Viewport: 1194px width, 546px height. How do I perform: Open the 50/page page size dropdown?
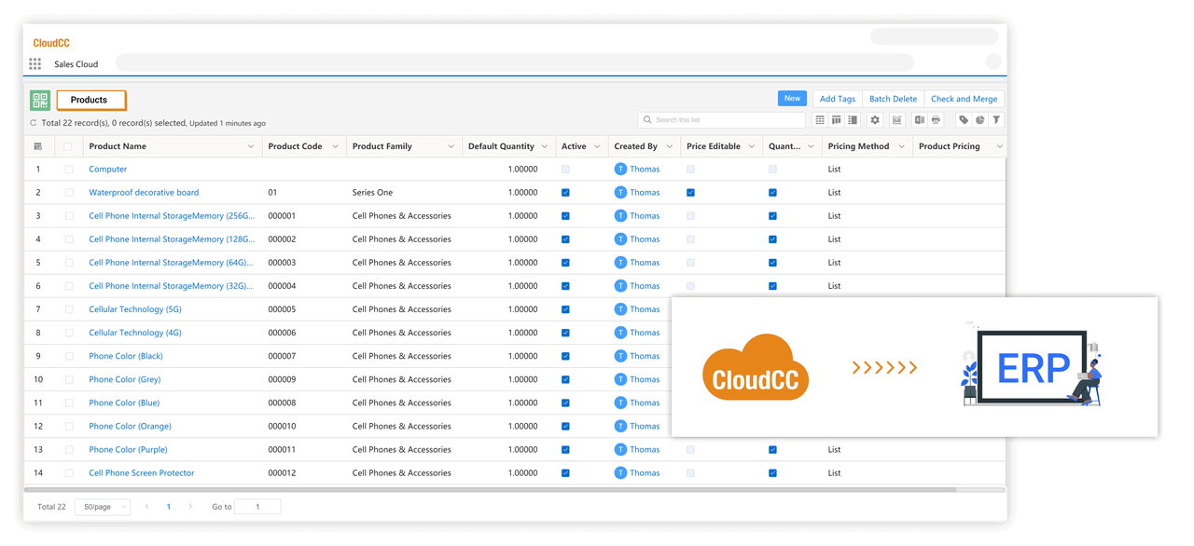click(103, 507)
